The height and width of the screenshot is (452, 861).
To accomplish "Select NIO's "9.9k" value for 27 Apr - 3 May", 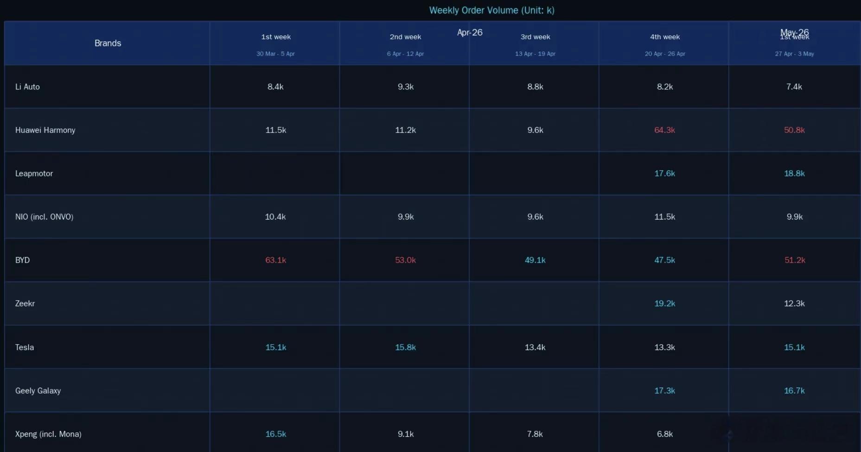I will point(795,217).
